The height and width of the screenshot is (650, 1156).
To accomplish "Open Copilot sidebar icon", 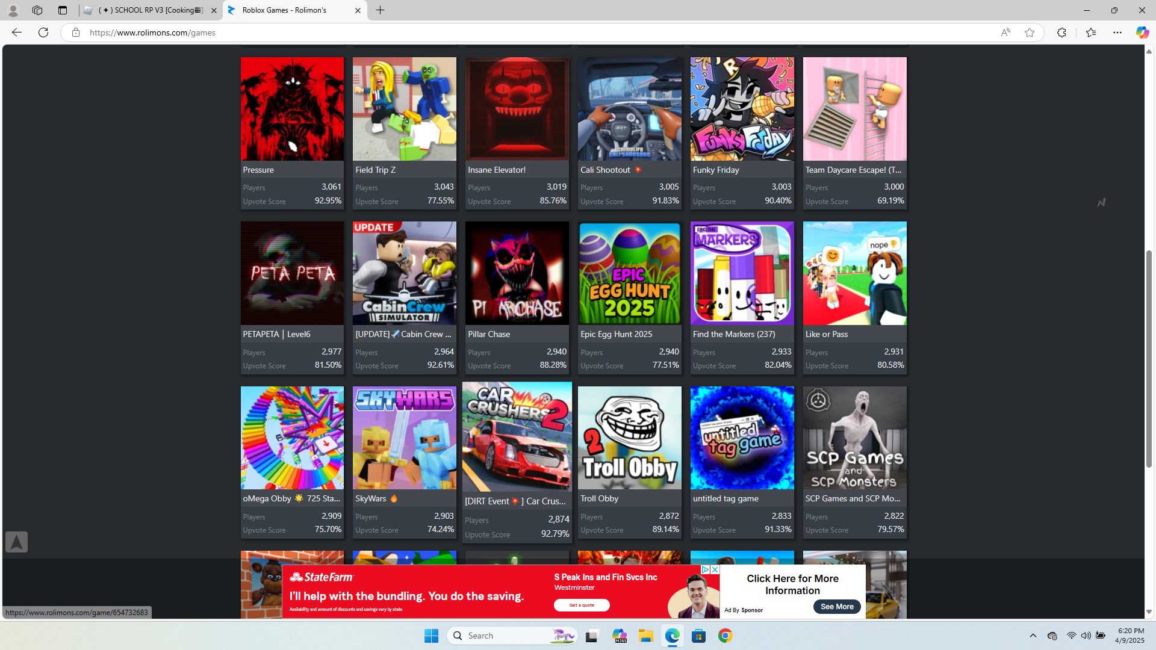I will coord(1142,32).
